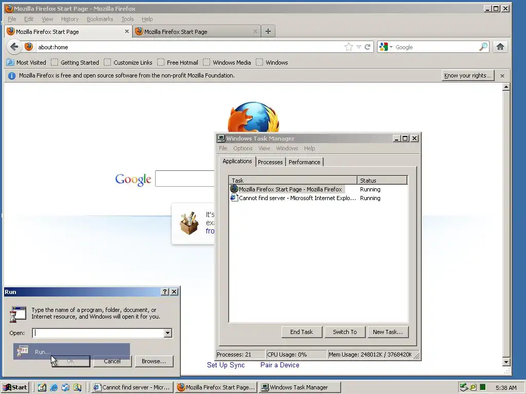The height and width of the screenshot is (394, 526).
Task: Click the Know your rights button
Action: [x=468, y=76]
